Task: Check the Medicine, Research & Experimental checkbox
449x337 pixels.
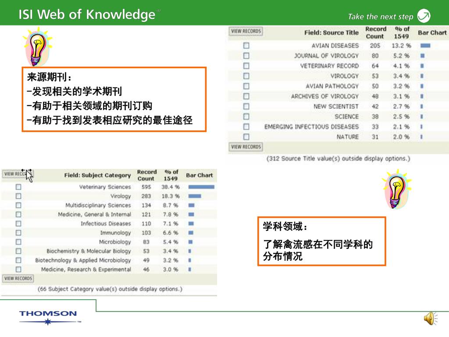Action: click(18, 269)
